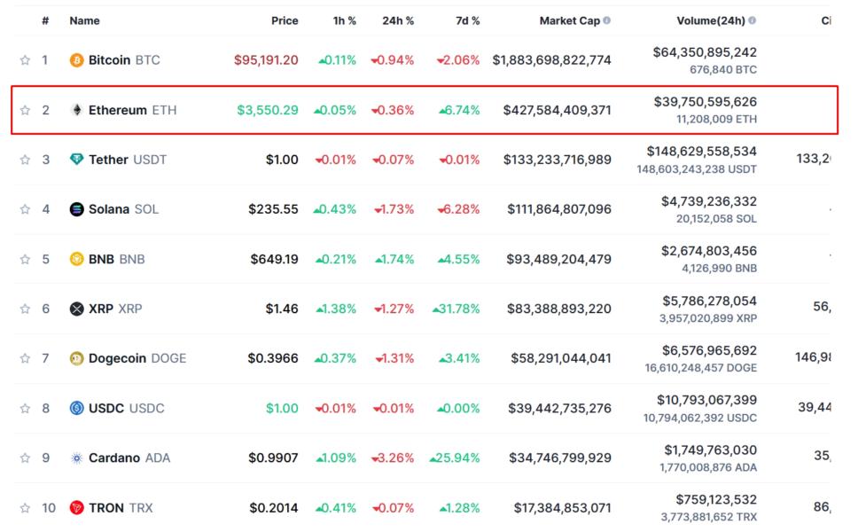Click the Dogecoin logo icon
This screenshot has height=532, width=866.
coord(76,358)
